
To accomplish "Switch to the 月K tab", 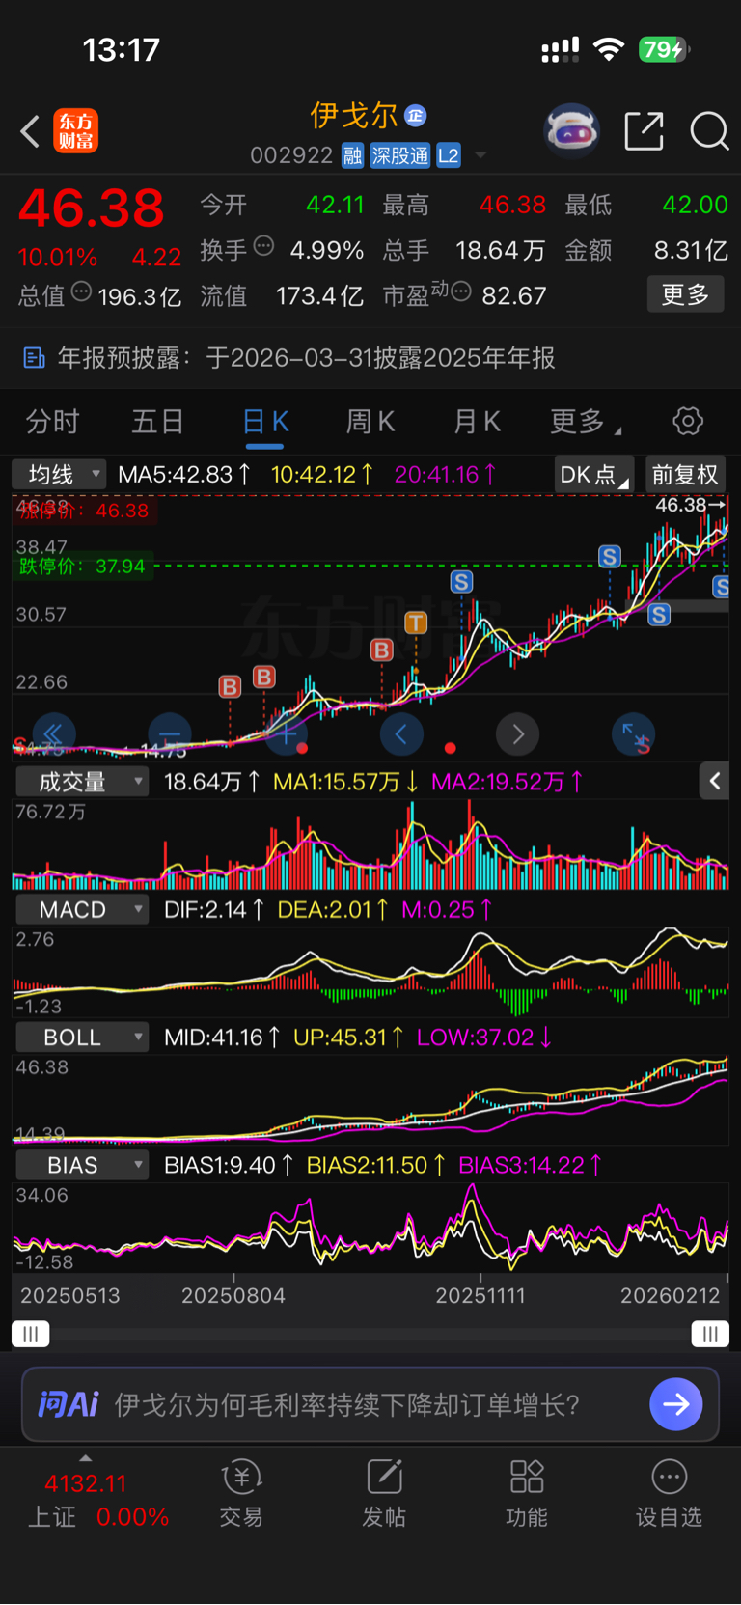I will tap(477, 422).
